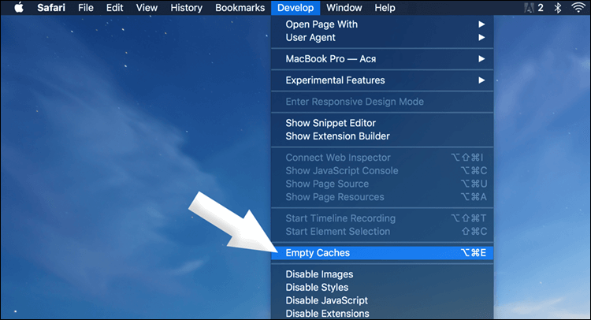This screenshot has height=320, width=591.
Task: Toggle Disable Extensions option
Action: pyautogui.click(x=382, y=313)
